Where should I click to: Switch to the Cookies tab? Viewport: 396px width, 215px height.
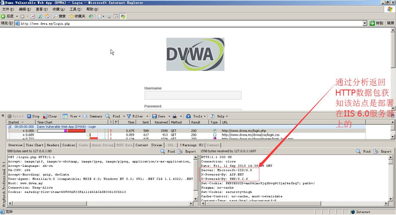point(69,145)
